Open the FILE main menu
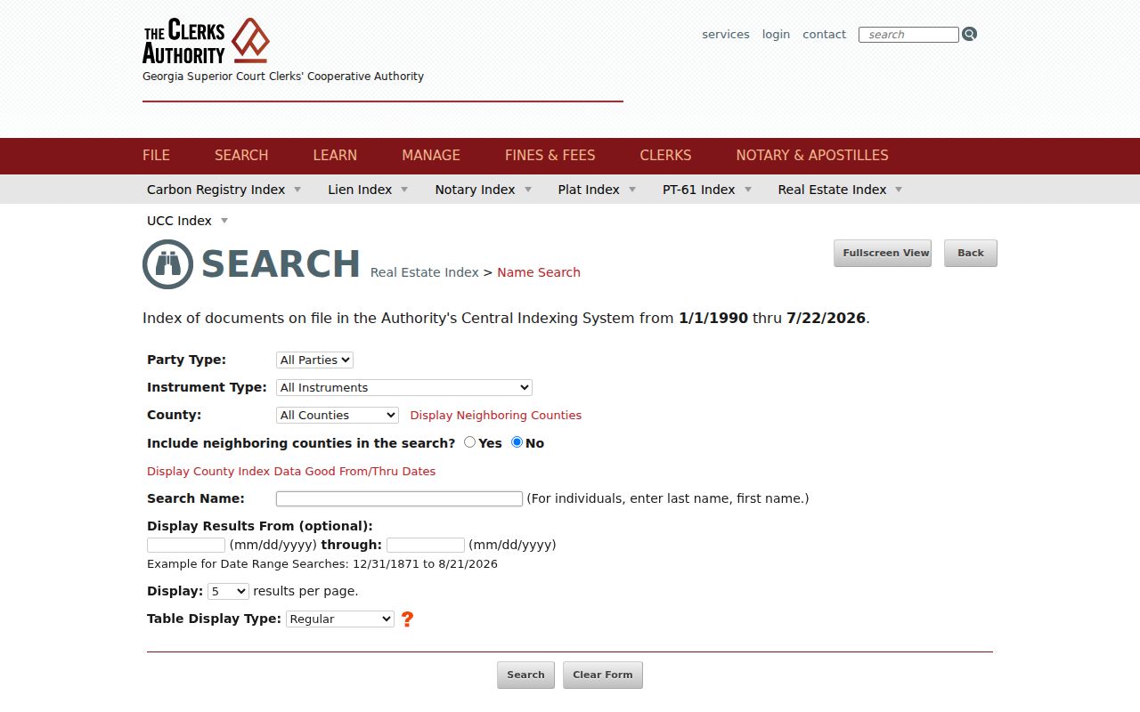 coord(156,155)
